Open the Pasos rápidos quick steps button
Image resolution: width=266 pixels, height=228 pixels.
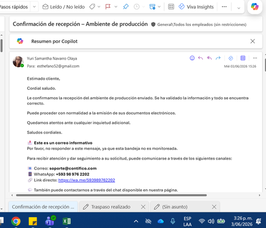(14, 7)
